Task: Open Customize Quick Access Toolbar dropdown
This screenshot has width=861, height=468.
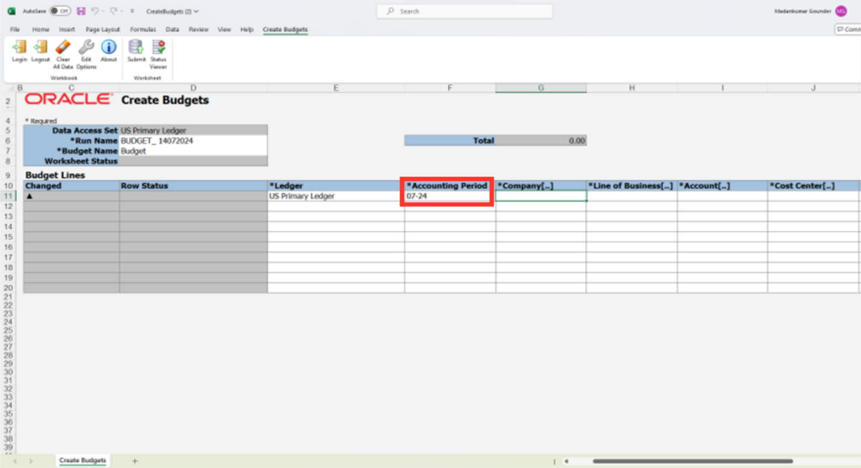Action: (x=132, y=11)
